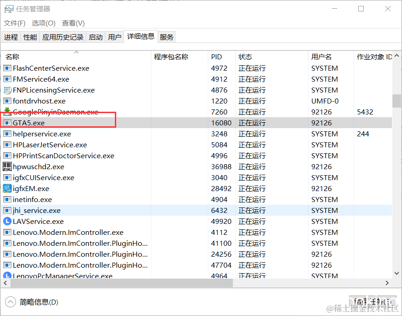Sort by the 作业对象 ID column header

tap(373, 57)
